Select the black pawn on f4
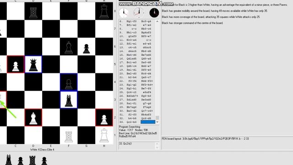Viewport: 293px width, 165px height. 69,84
